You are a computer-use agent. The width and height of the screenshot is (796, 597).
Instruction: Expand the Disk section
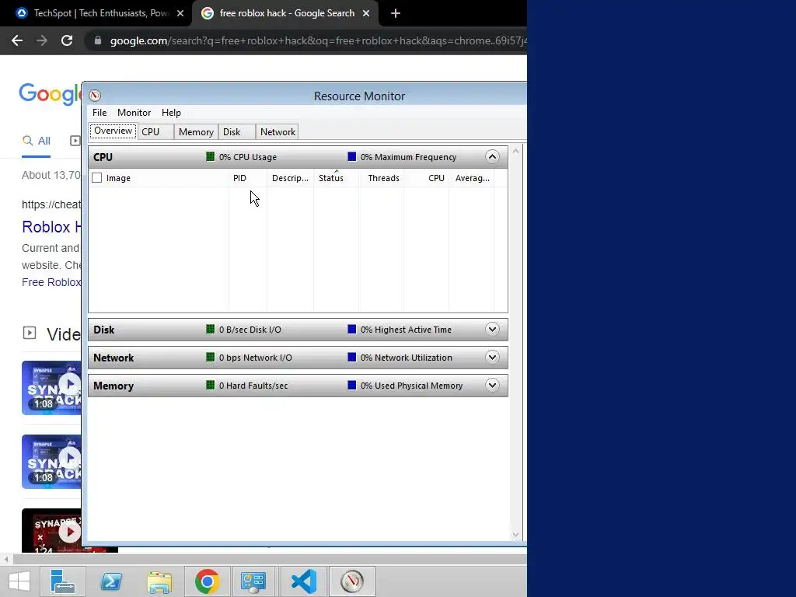pos(492,329)
